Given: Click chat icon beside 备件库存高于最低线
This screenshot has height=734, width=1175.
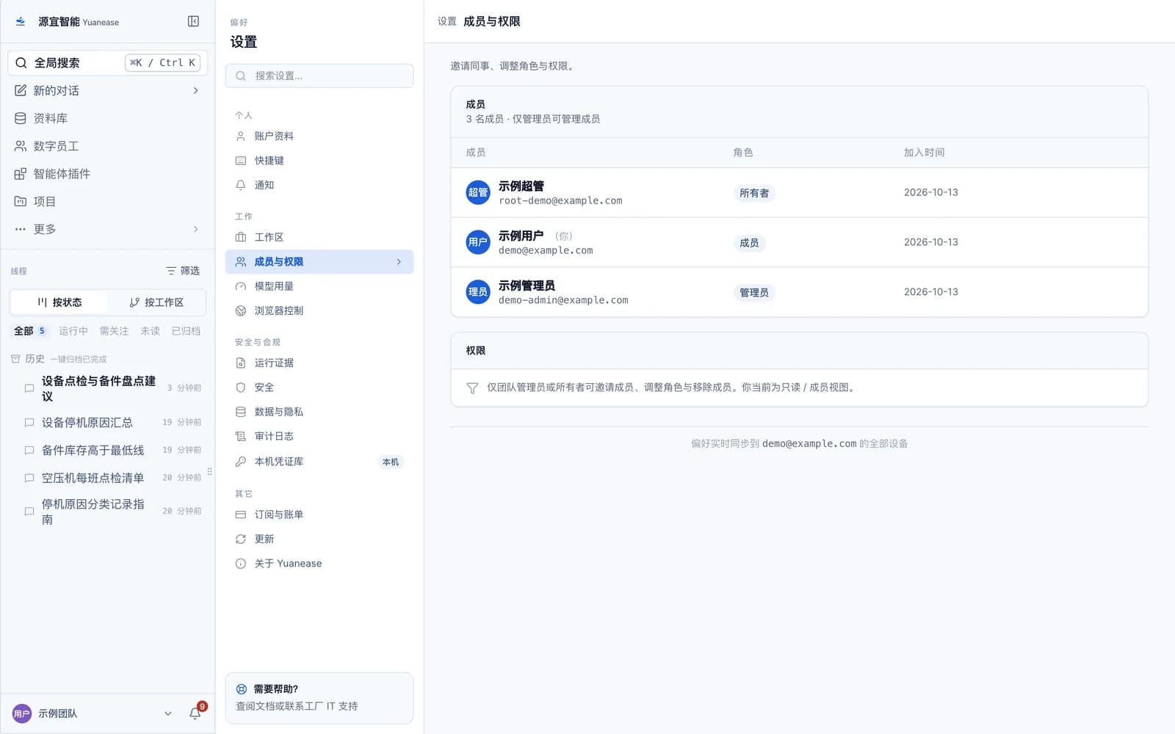Looking at the screenshot, I should click(29, 450).
